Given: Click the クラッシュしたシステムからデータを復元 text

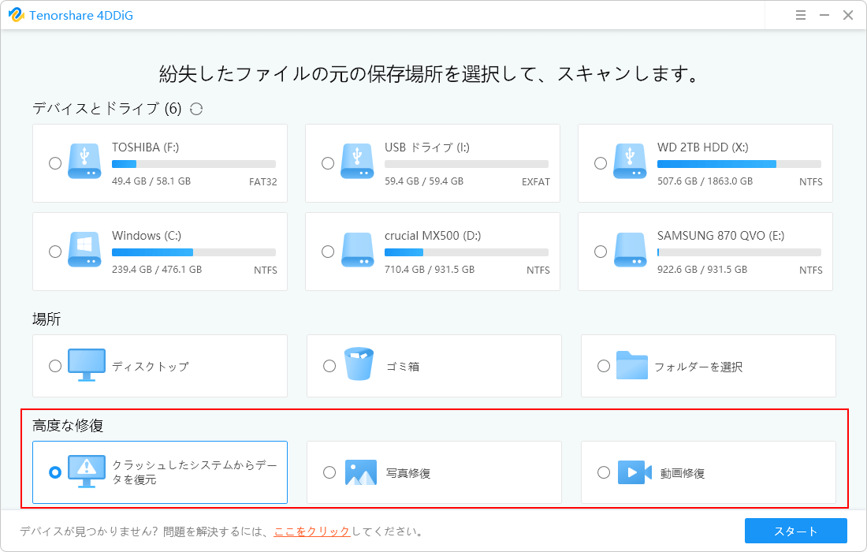Looking at the screenshot, I should [x=195, y=472].
